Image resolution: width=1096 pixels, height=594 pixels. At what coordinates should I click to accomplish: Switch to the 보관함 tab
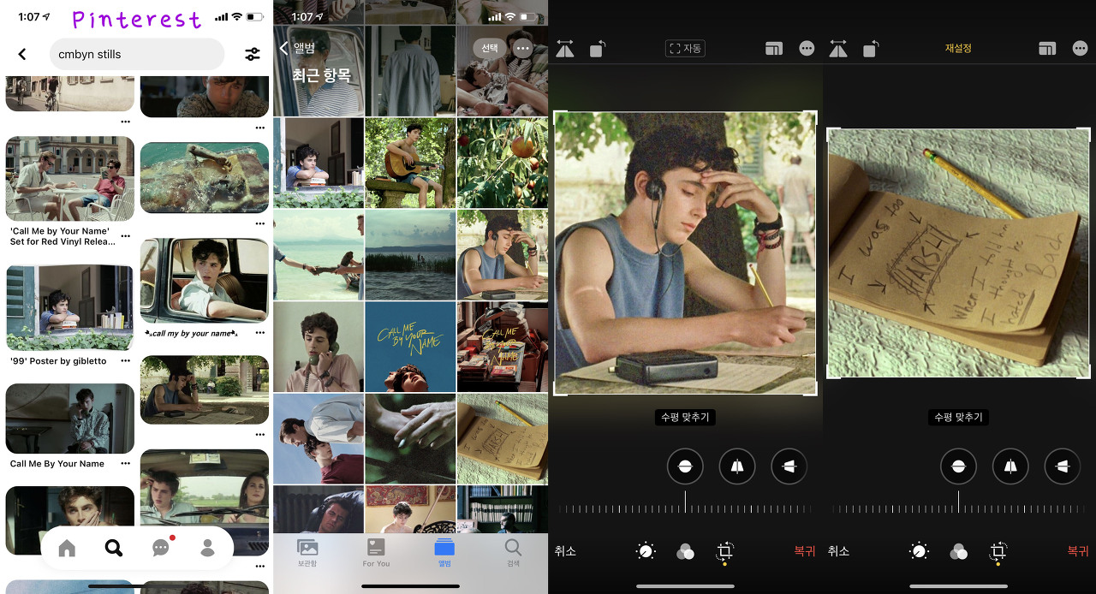(307, 553)
